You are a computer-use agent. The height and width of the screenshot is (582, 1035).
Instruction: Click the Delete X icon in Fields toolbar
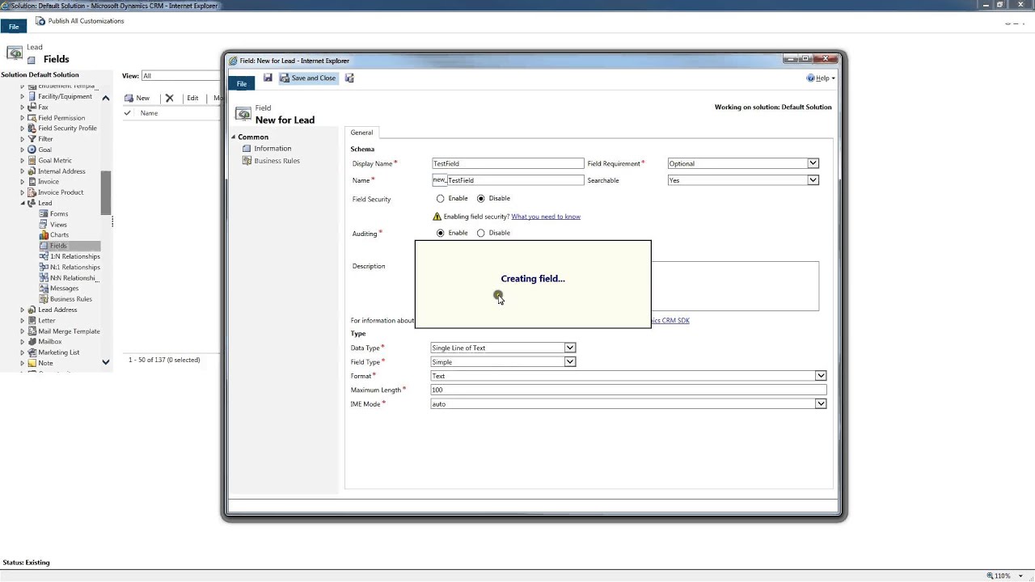click(x=169, y=98)
